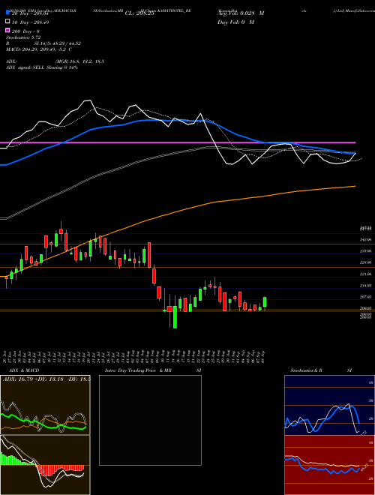Click the blue 20 Day EMA legend swatch
The image size is (375, 495).
[8, 13]
